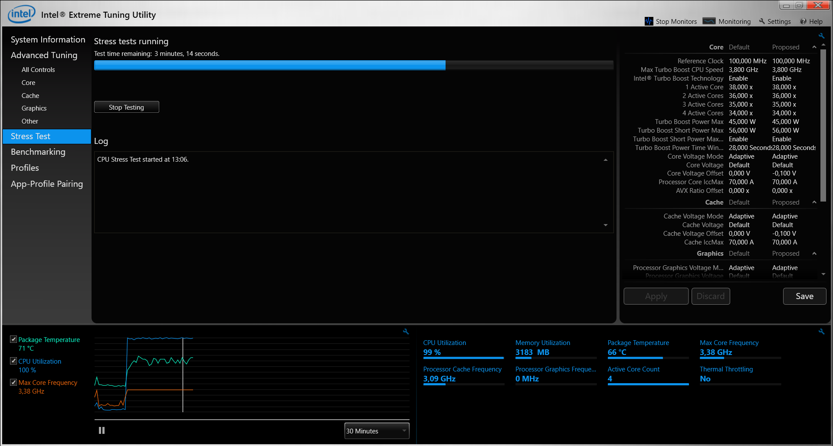Viewport: 833px width, 446px height.
Task: Open the 30 Minutes time range dropdown
Action: point(377,431)
